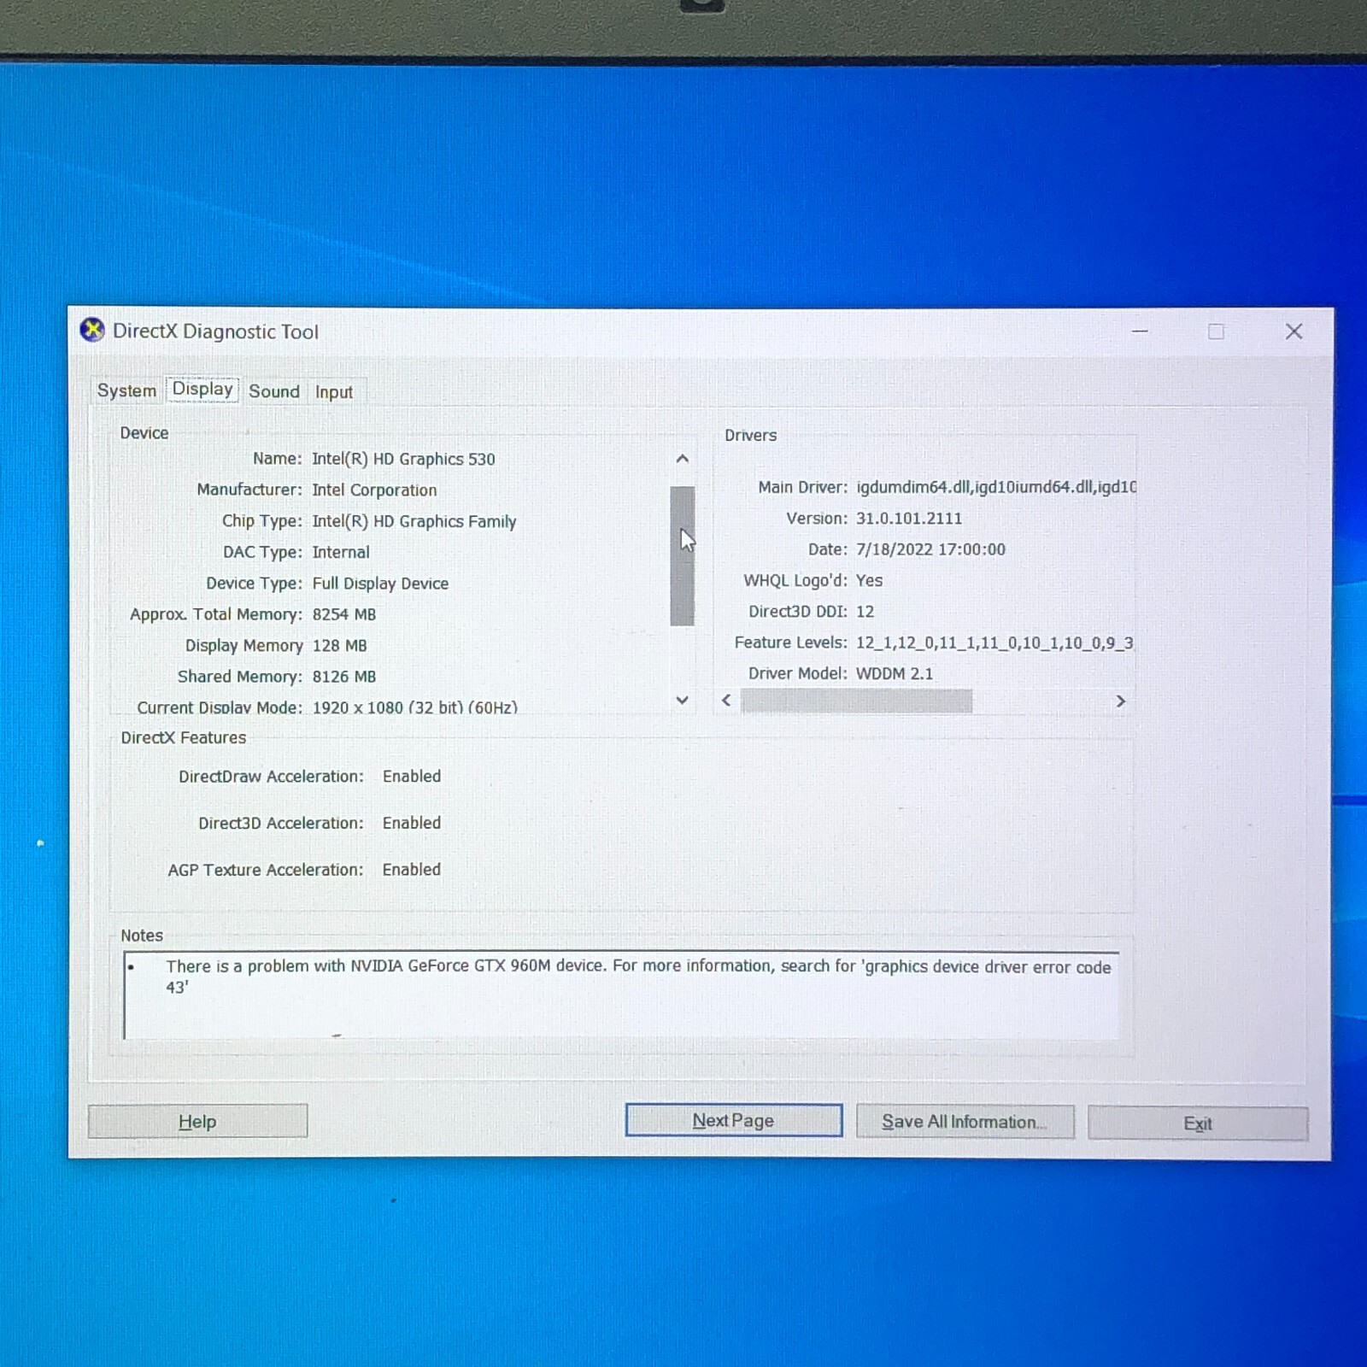Click the 'Current Display Mode:' label

220,707
